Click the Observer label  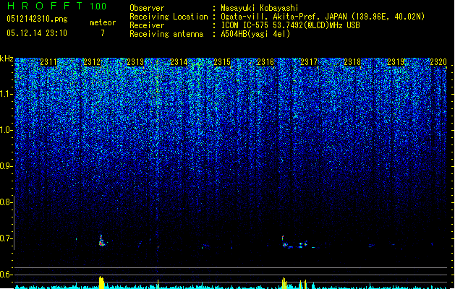point(147,8)
